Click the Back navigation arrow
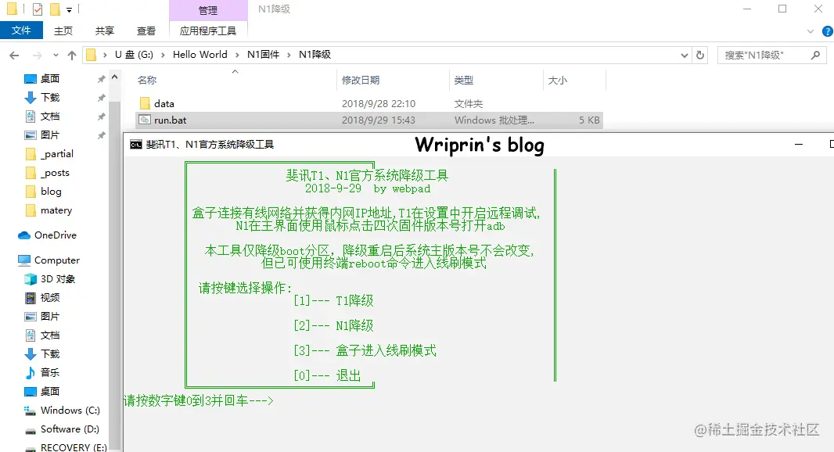This screenshot has height=452, width=834. click(x=14, y=55)
